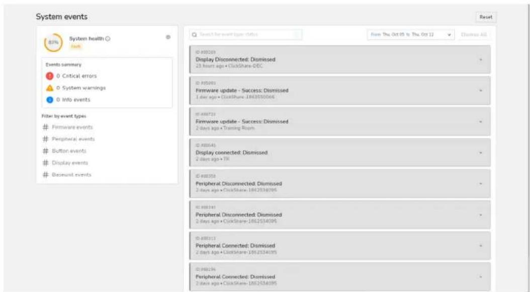Click the Firmware update event for Training Room
Viewport: 530px width, 292px height.
(x=340, y=121)
